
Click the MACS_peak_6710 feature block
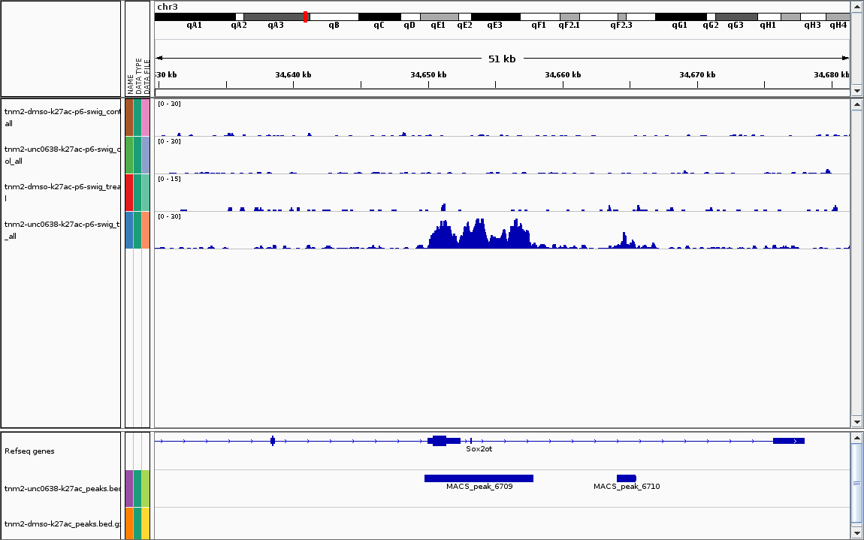[x=626, y=478]
